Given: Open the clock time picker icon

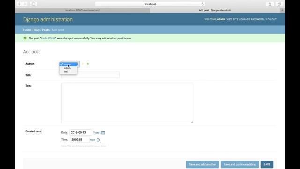Looking at the screenshot, I should pyautogui.click(x=98, y=140).
